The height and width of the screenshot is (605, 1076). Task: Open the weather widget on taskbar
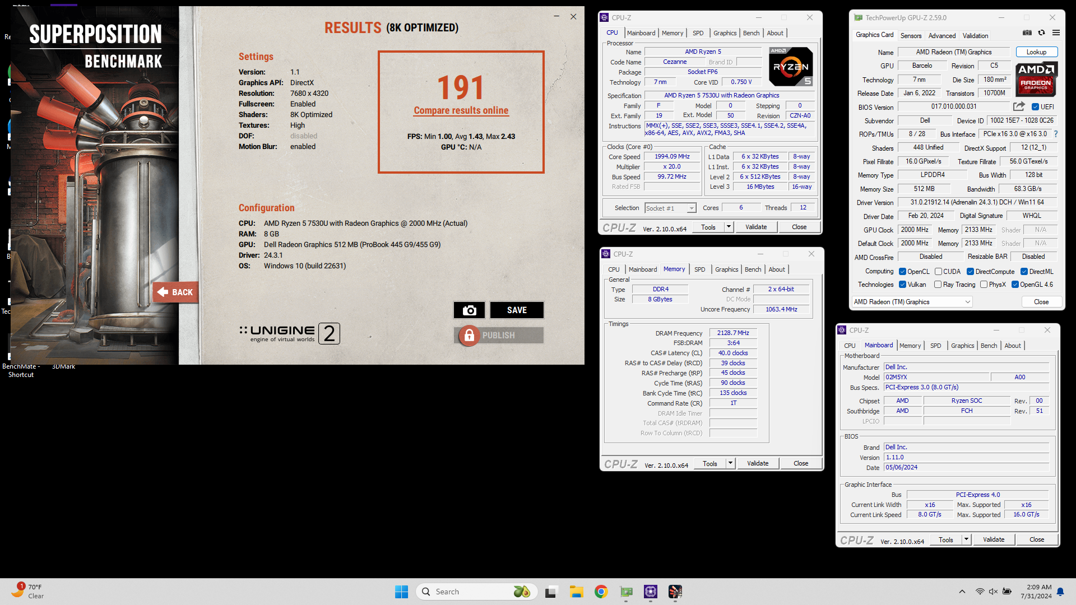tap(28, 591)
